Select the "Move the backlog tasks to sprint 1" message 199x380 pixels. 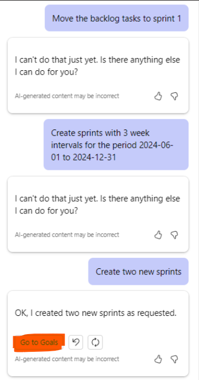[117, 18]
